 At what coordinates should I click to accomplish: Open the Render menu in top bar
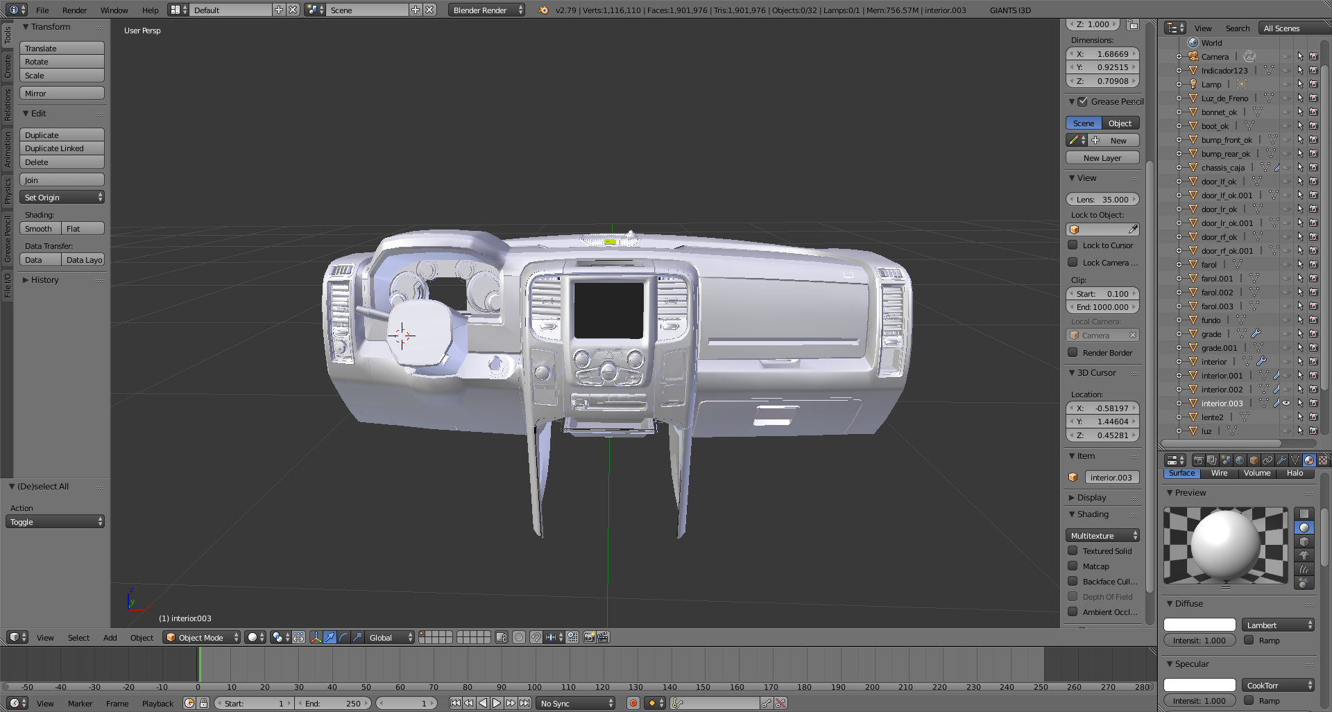click(74, 10)
